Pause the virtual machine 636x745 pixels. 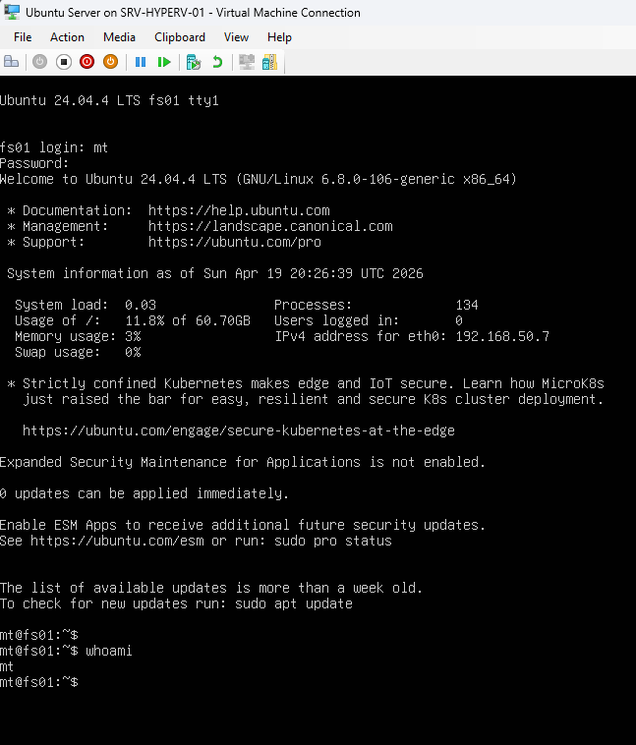click(x=141, y=62)
